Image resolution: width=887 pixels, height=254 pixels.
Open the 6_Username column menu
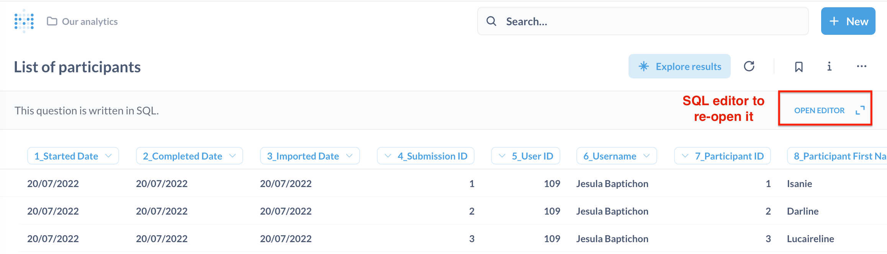[x=617, y=156]
